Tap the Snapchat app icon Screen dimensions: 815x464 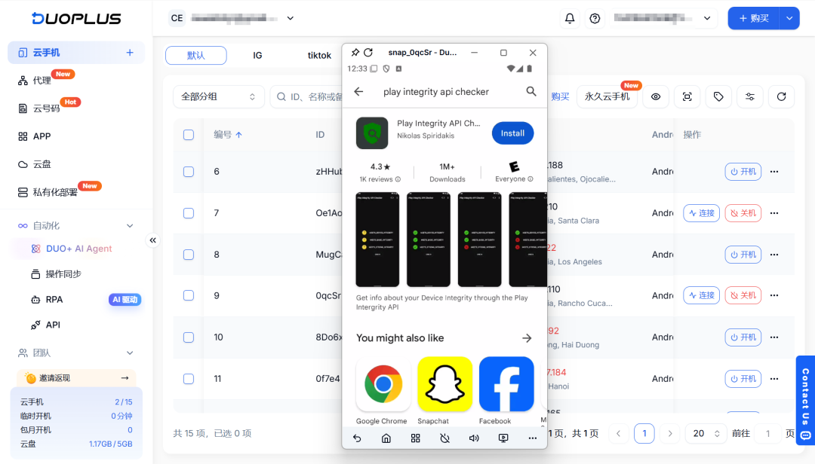tap(445, 384)
